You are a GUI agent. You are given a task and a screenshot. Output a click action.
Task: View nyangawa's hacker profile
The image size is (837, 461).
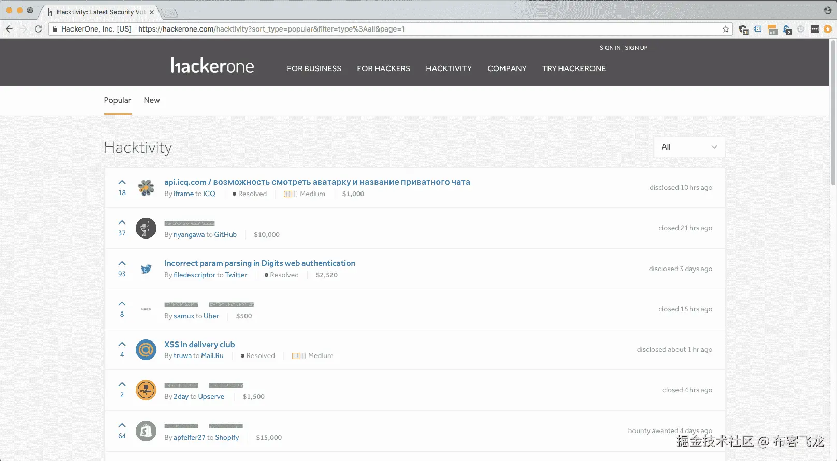(x=189, y=235)
